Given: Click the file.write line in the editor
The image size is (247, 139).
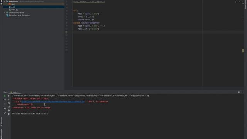Looking at the screenshot, I should coord(88,29).
